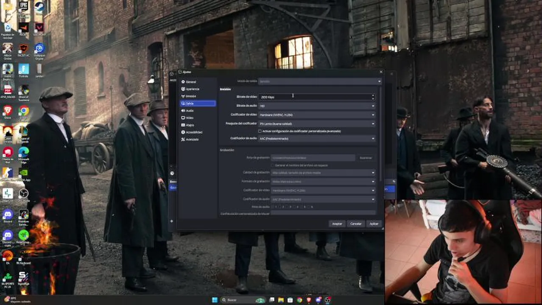Open the Bitrate de audio dropdown
The image size is (542, 305).
click(x=317, y=106)
